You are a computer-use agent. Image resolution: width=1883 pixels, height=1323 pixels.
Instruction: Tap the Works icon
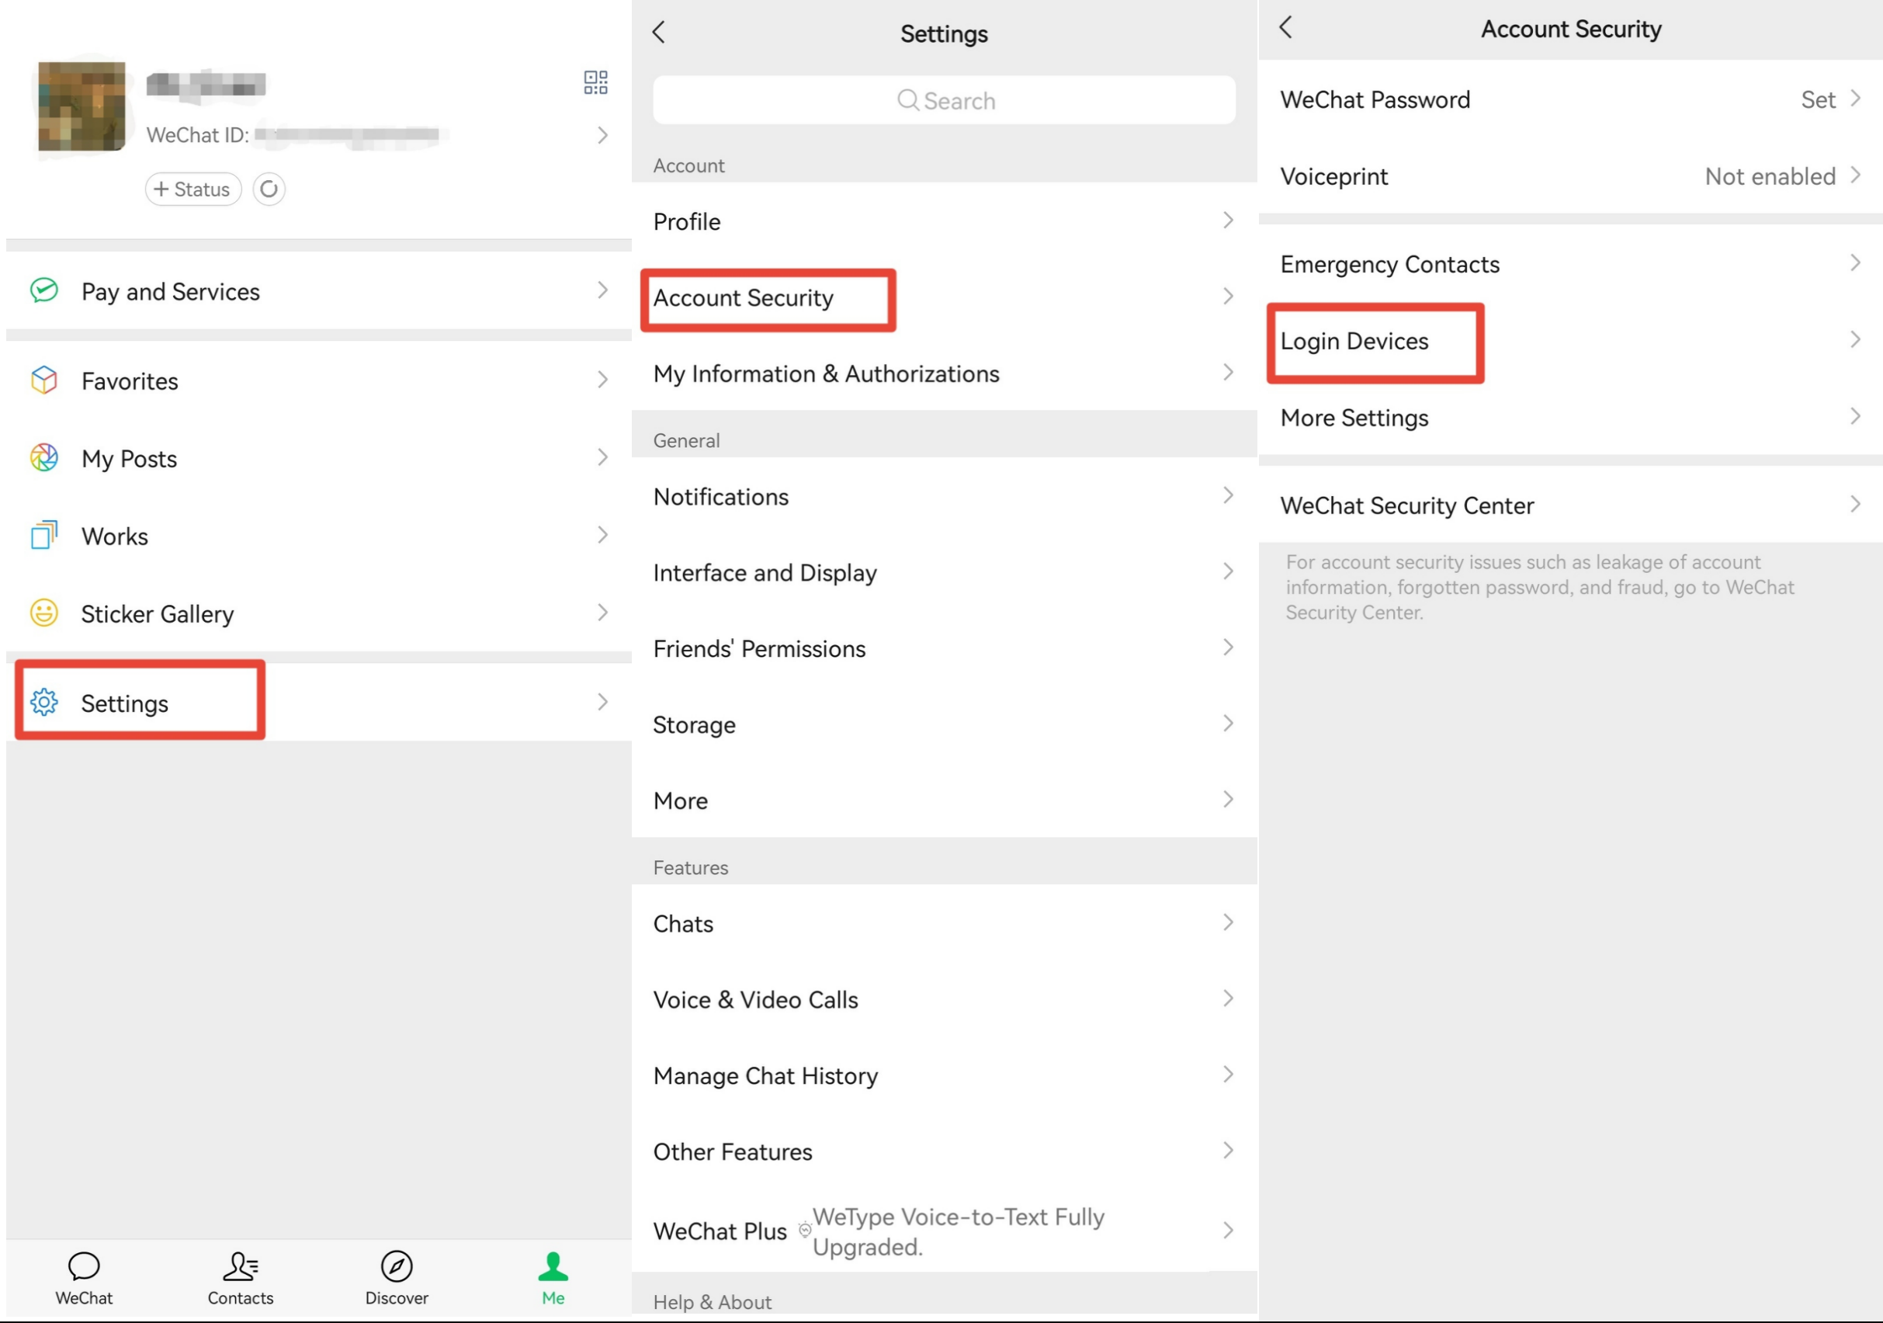click(x=44, y=535)
